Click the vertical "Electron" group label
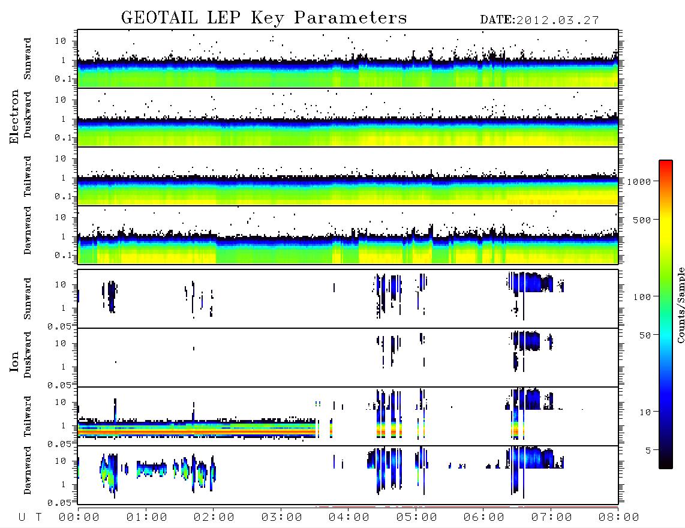 (x=14, y=117)
